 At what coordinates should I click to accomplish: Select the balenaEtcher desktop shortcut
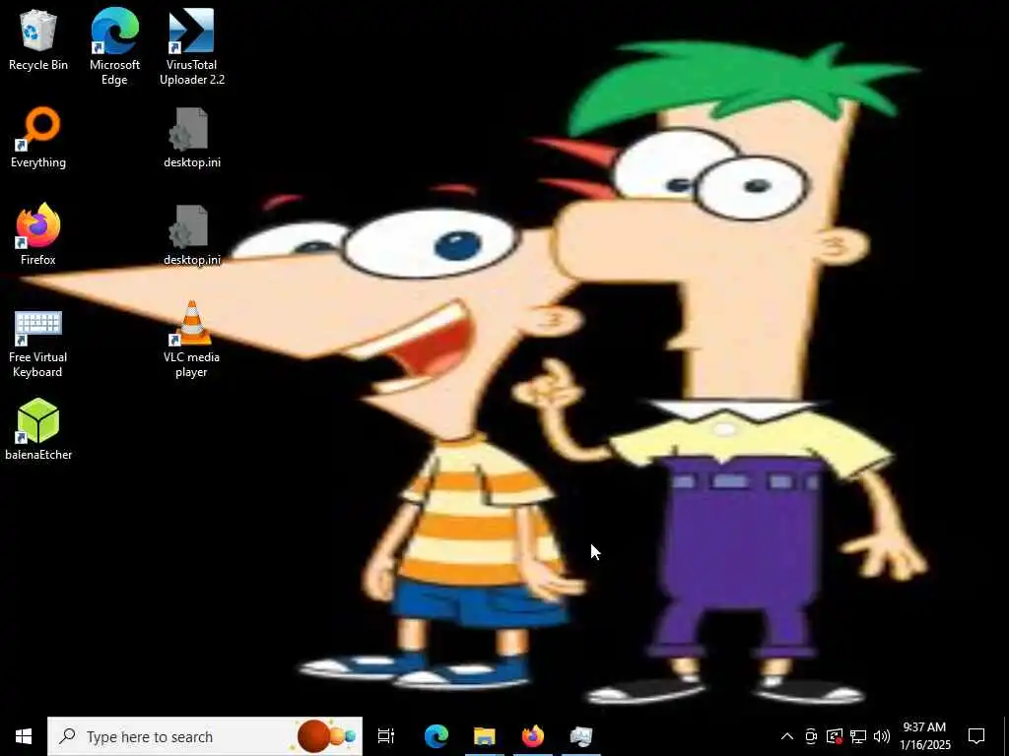[x=38, y=429]
